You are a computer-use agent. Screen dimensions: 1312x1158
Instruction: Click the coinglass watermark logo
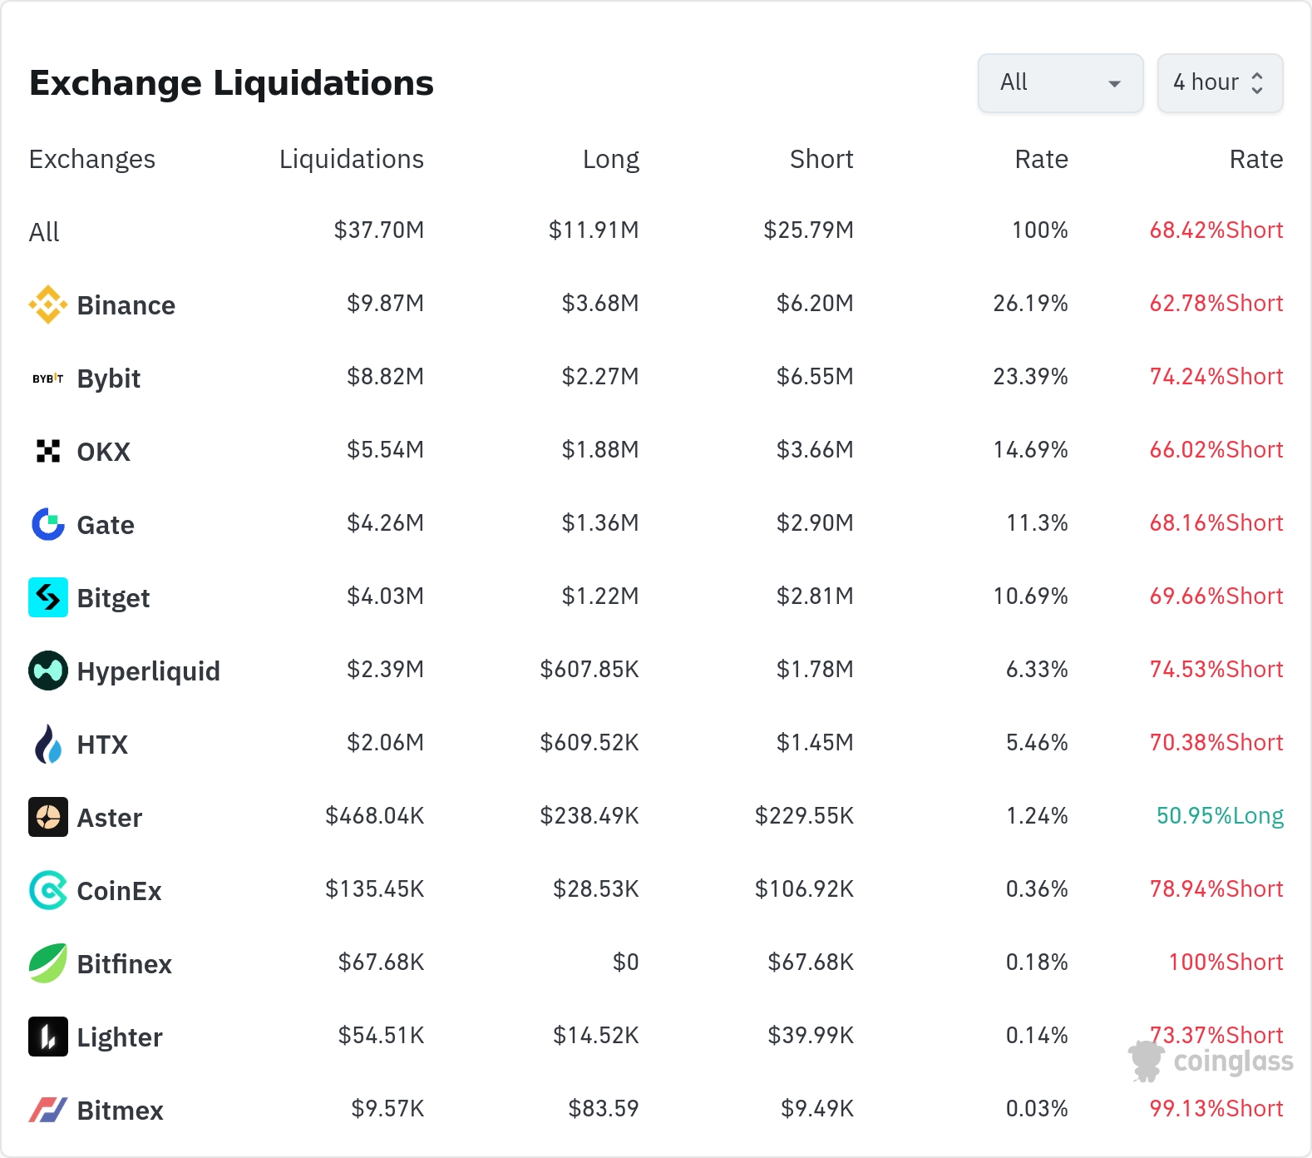coord(1211,1061)
